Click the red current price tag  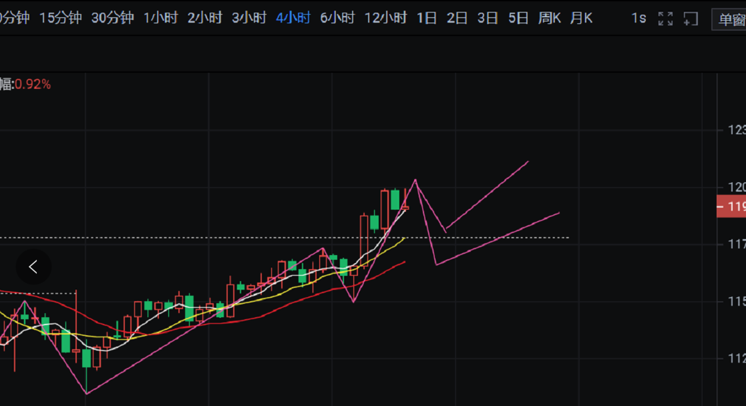coord(731,206)
